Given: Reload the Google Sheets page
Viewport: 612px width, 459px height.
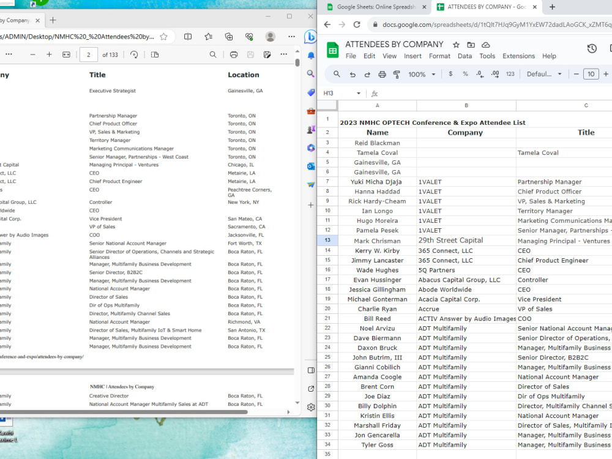Looking at the screenshot, I should coord(357,24).
